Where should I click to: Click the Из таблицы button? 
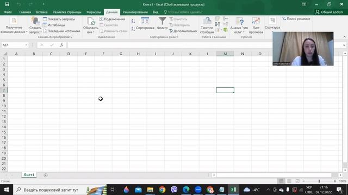tap(54, 25)
